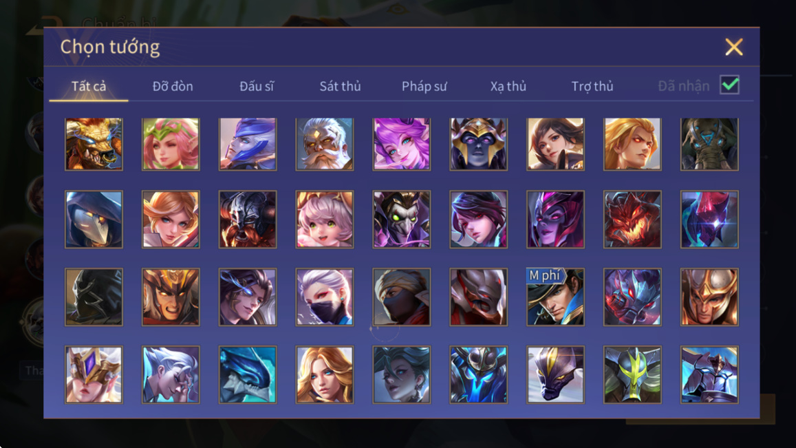Select the purple-haired fairy girl hero
Screen dimensions: 796x448
[x=402, y=145]
